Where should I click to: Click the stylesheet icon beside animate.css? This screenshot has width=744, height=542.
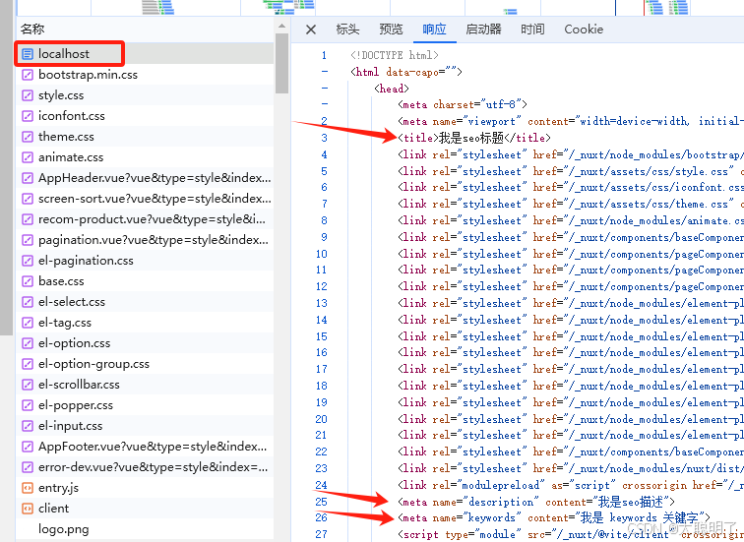pos(28,157)
